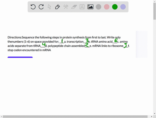Select the pointer cursor tool
156x118 pixels.
49,7
